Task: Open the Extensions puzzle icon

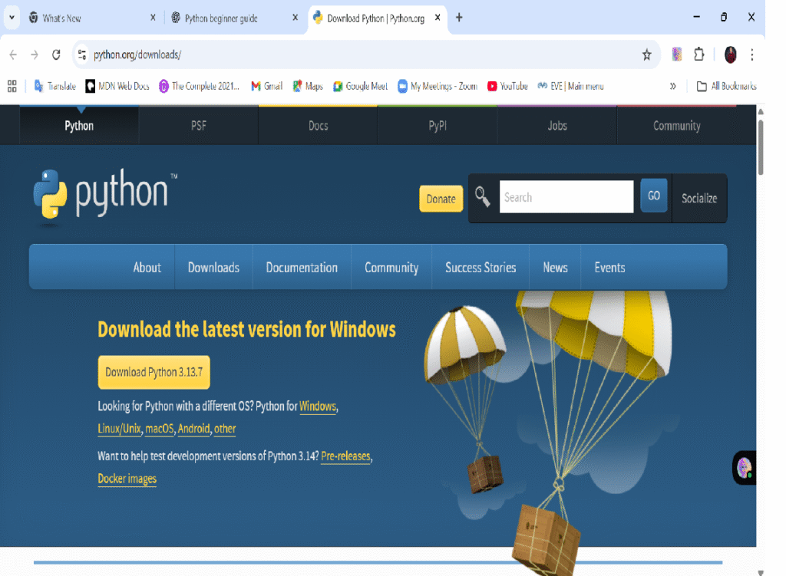Action: coord(698,54)
